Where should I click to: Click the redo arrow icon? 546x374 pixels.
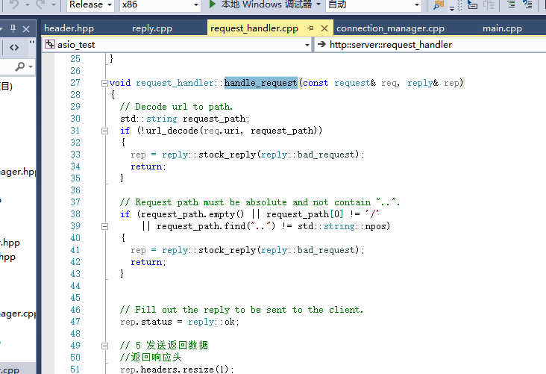[41, 4]
